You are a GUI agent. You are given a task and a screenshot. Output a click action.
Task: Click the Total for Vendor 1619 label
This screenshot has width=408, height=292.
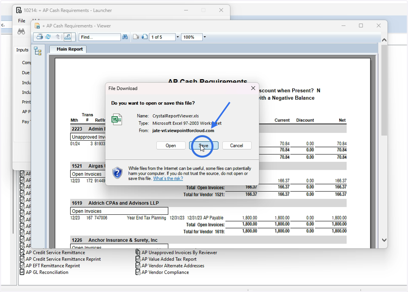(204, 231)
